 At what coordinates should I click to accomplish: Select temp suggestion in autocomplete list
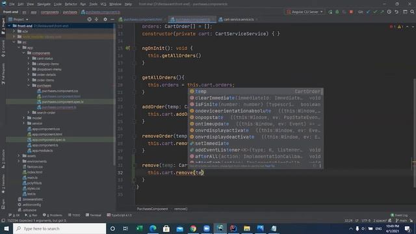tap(255, 91)
